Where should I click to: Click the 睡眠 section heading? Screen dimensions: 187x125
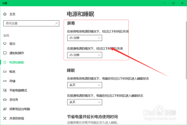coord(71,70)
